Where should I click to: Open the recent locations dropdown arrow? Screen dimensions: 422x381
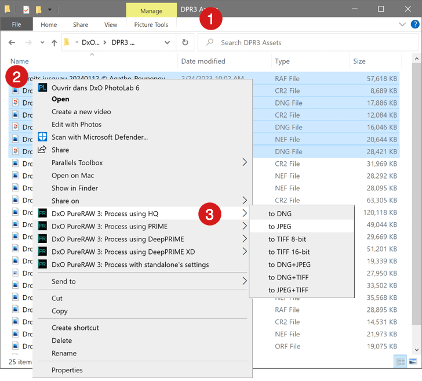[42, 42]
